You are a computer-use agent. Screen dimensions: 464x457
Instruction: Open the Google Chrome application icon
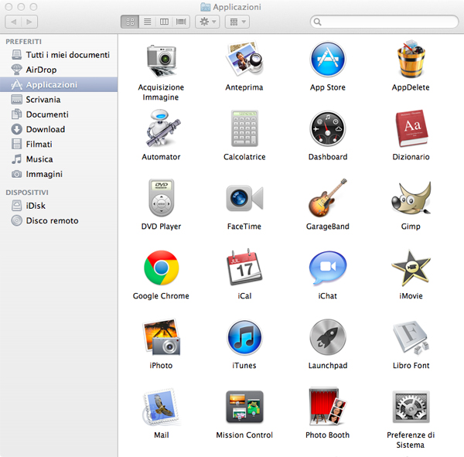(161, 268)
